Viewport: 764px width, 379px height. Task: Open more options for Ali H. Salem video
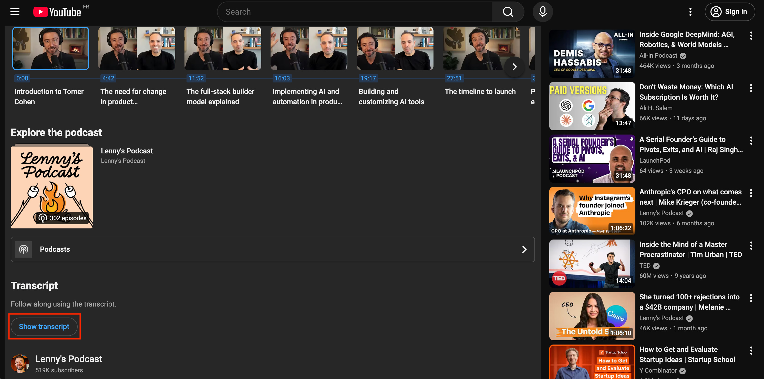[x=751, y=88]
